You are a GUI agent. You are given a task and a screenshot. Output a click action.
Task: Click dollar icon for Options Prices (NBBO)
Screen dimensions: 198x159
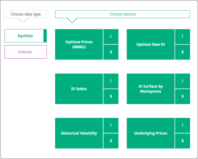point(111,52)
